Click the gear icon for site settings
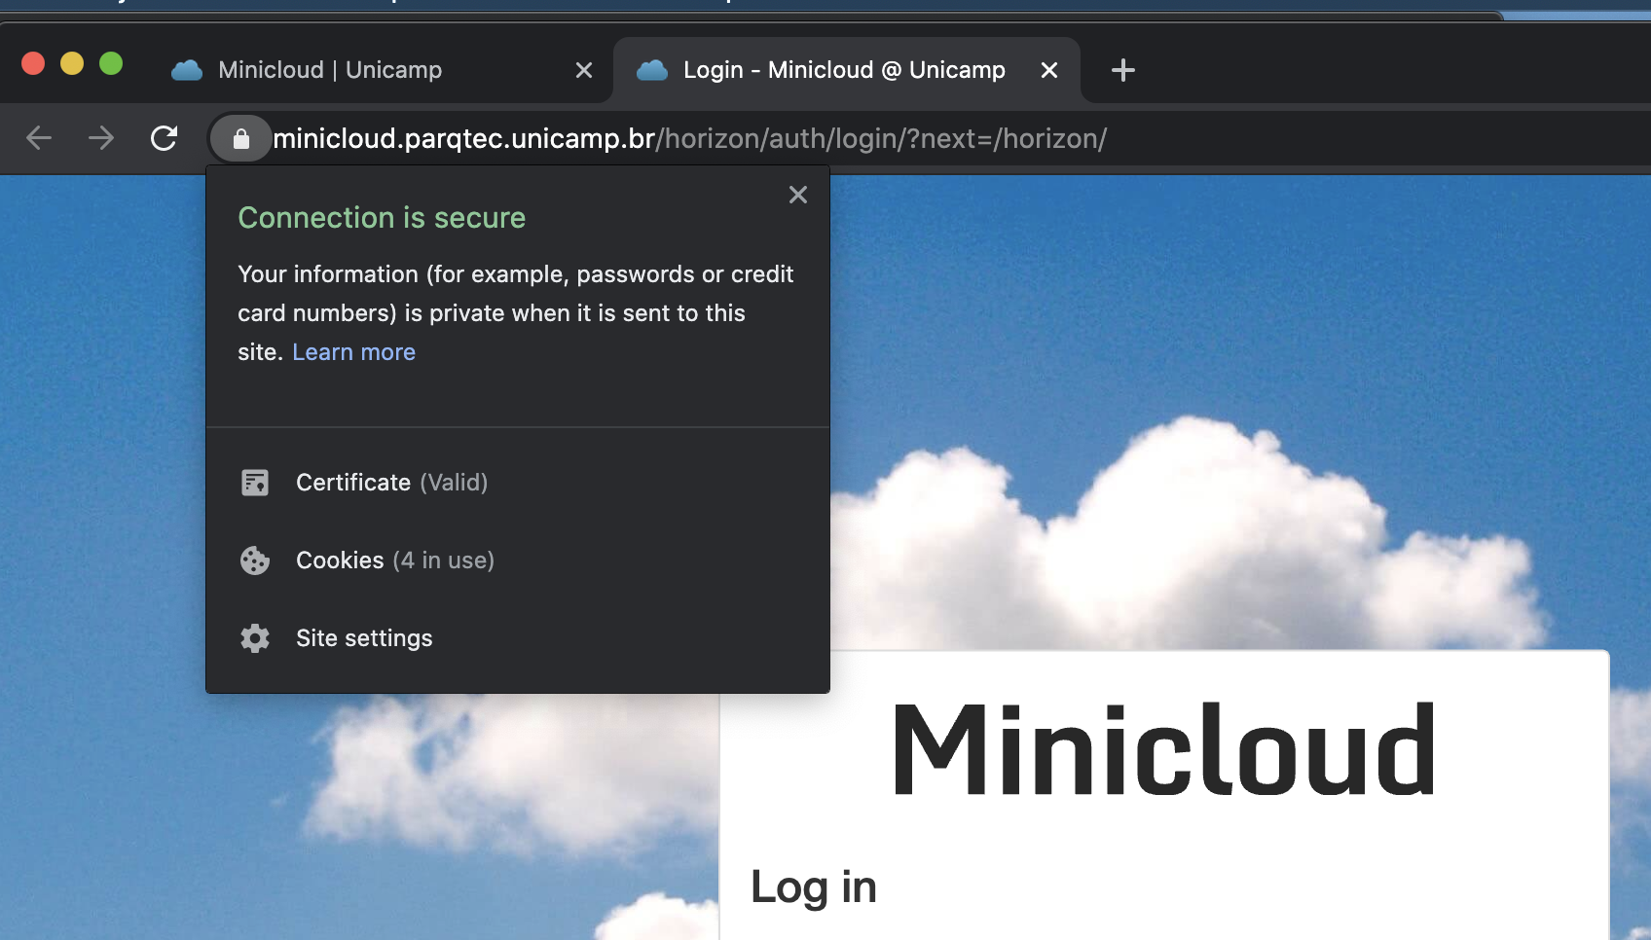Image resolution: width=1651 pixels, height=940 pixels. pos(255,638)
